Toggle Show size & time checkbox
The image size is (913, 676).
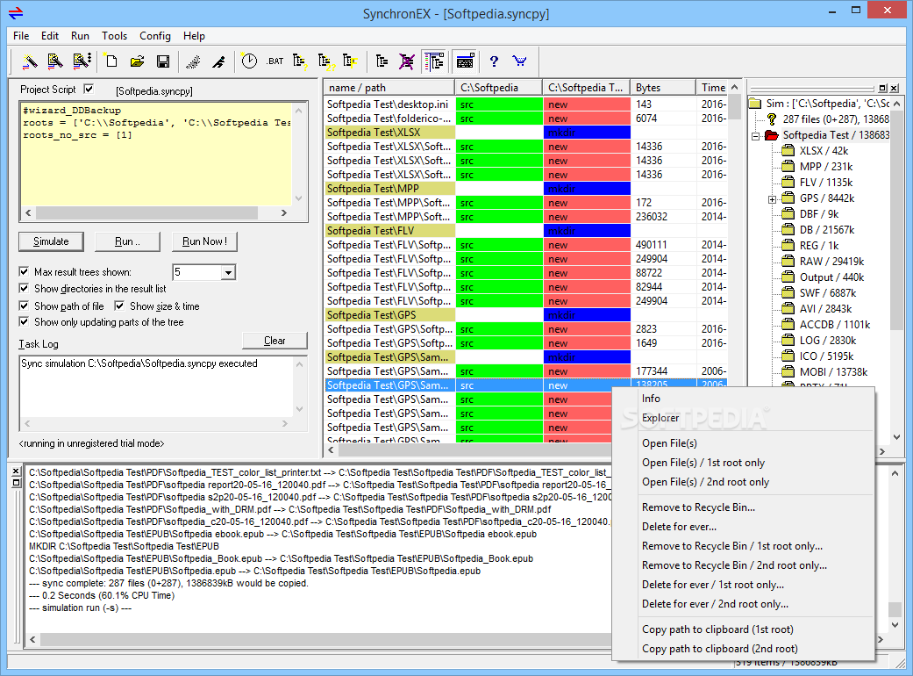[119, 306]
